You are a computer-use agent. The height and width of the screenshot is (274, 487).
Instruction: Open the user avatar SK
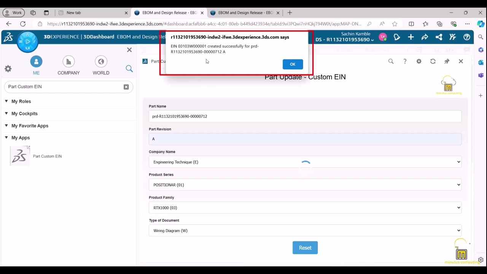click(x=383, y=37)
